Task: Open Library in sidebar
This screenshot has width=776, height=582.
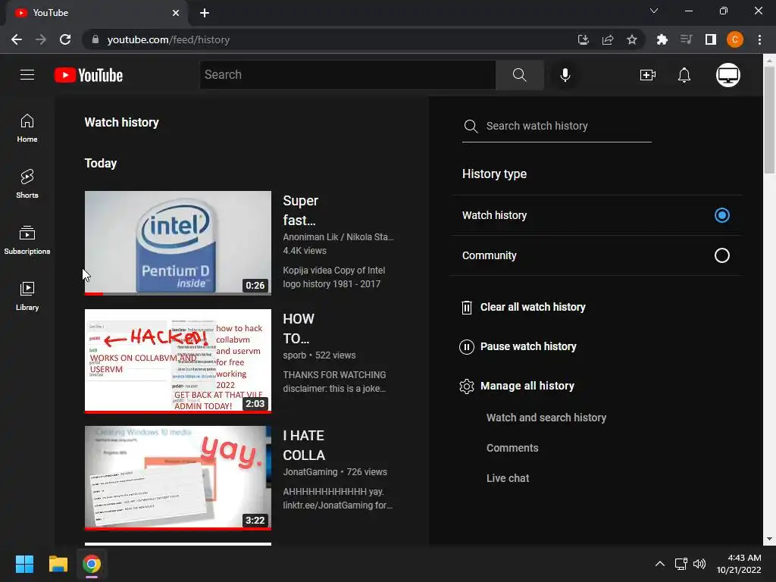Action: click(27, 296)
